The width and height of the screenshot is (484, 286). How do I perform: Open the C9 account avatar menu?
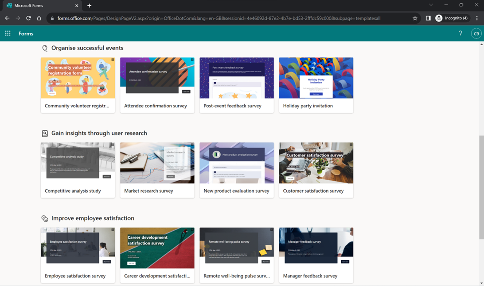point(476,33)
